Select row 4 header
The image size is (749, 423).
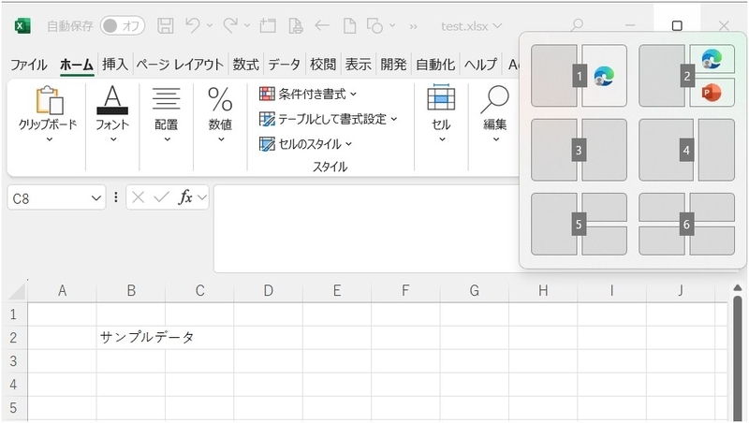(x=14, y=385)
